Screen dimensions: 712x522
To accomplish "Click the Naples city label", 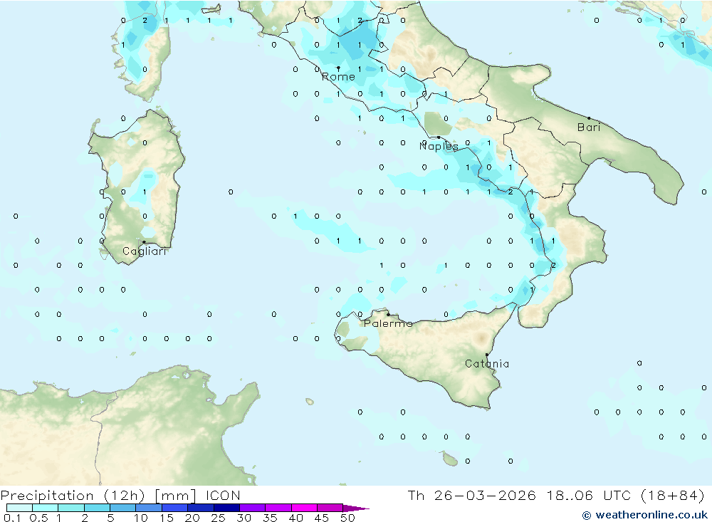I will pyautogui.click(x=439, y=146).
